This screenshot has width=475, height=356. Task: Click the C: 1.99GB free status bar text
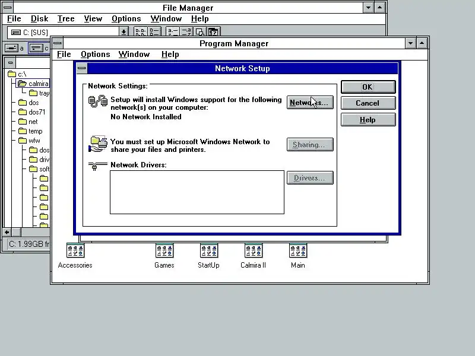pyautogui.click(x=29, y=244)
